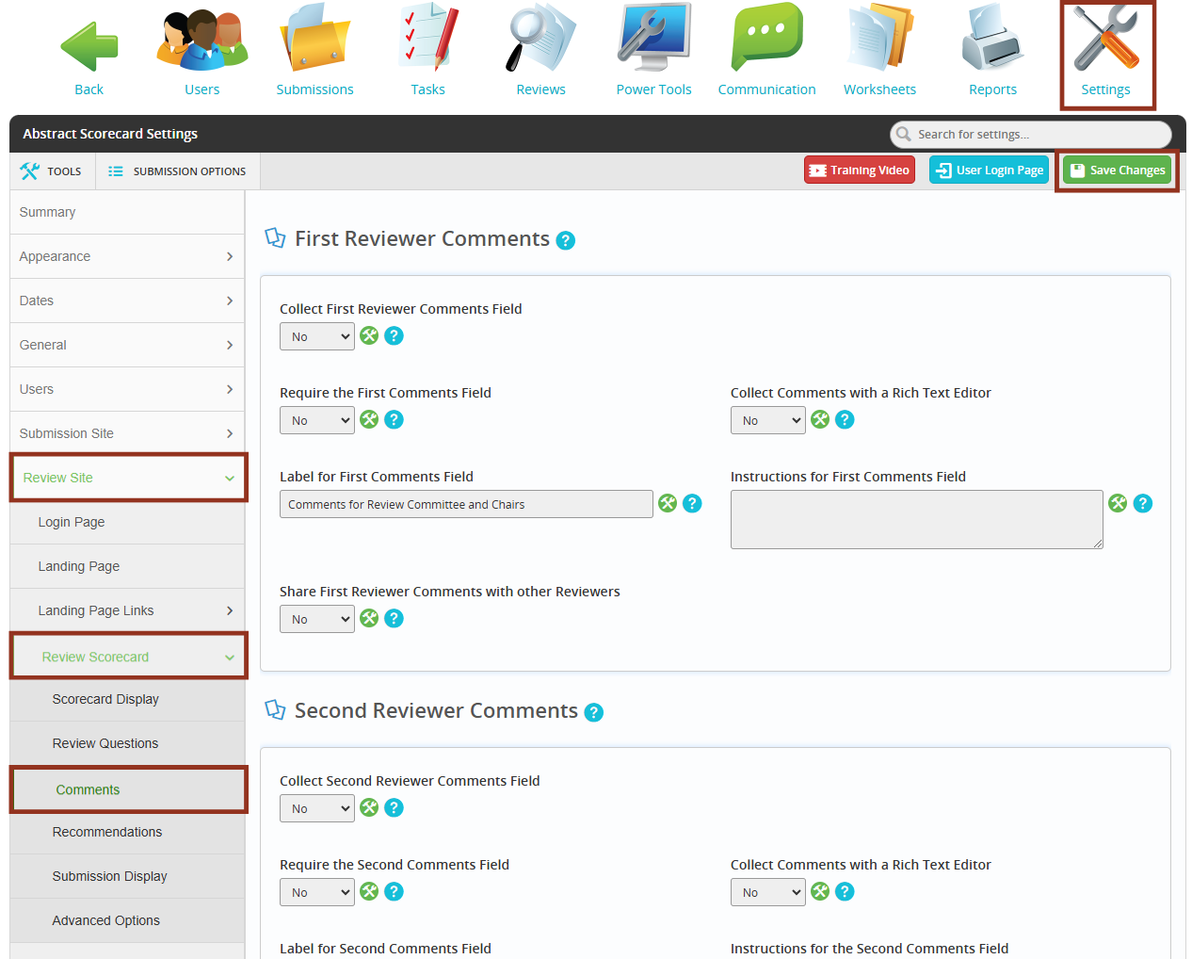Viewport: 1192px width, 959px height.
Task: Click help icon beside Second Reviewer Comments heading
Action: pos(594,712)
